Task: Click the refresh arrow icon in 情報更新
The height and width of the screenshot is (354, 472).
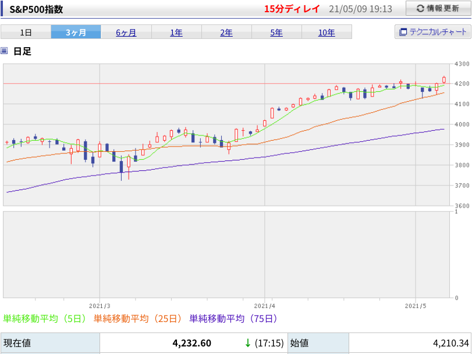Action: point(420,8)
